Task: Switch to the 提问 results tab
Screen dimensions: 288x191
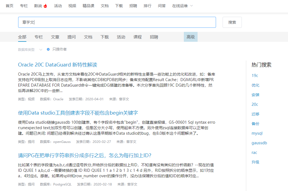Action: tap(71, 37)
